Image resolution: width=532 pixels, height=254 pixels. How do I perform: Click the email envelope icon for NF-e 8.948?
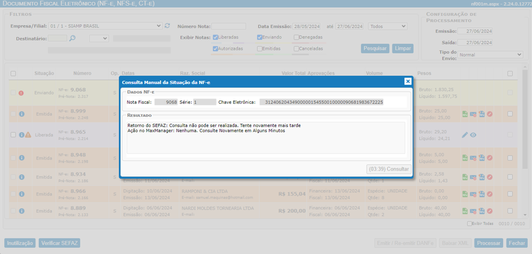(x=473, y=158)
